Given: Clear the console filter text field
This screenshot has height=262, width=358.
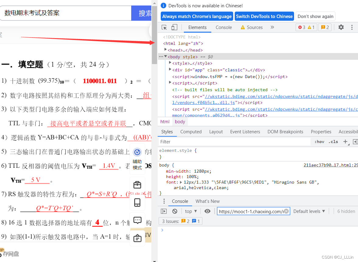Looking at the screenshot, I should coord(286,211).
